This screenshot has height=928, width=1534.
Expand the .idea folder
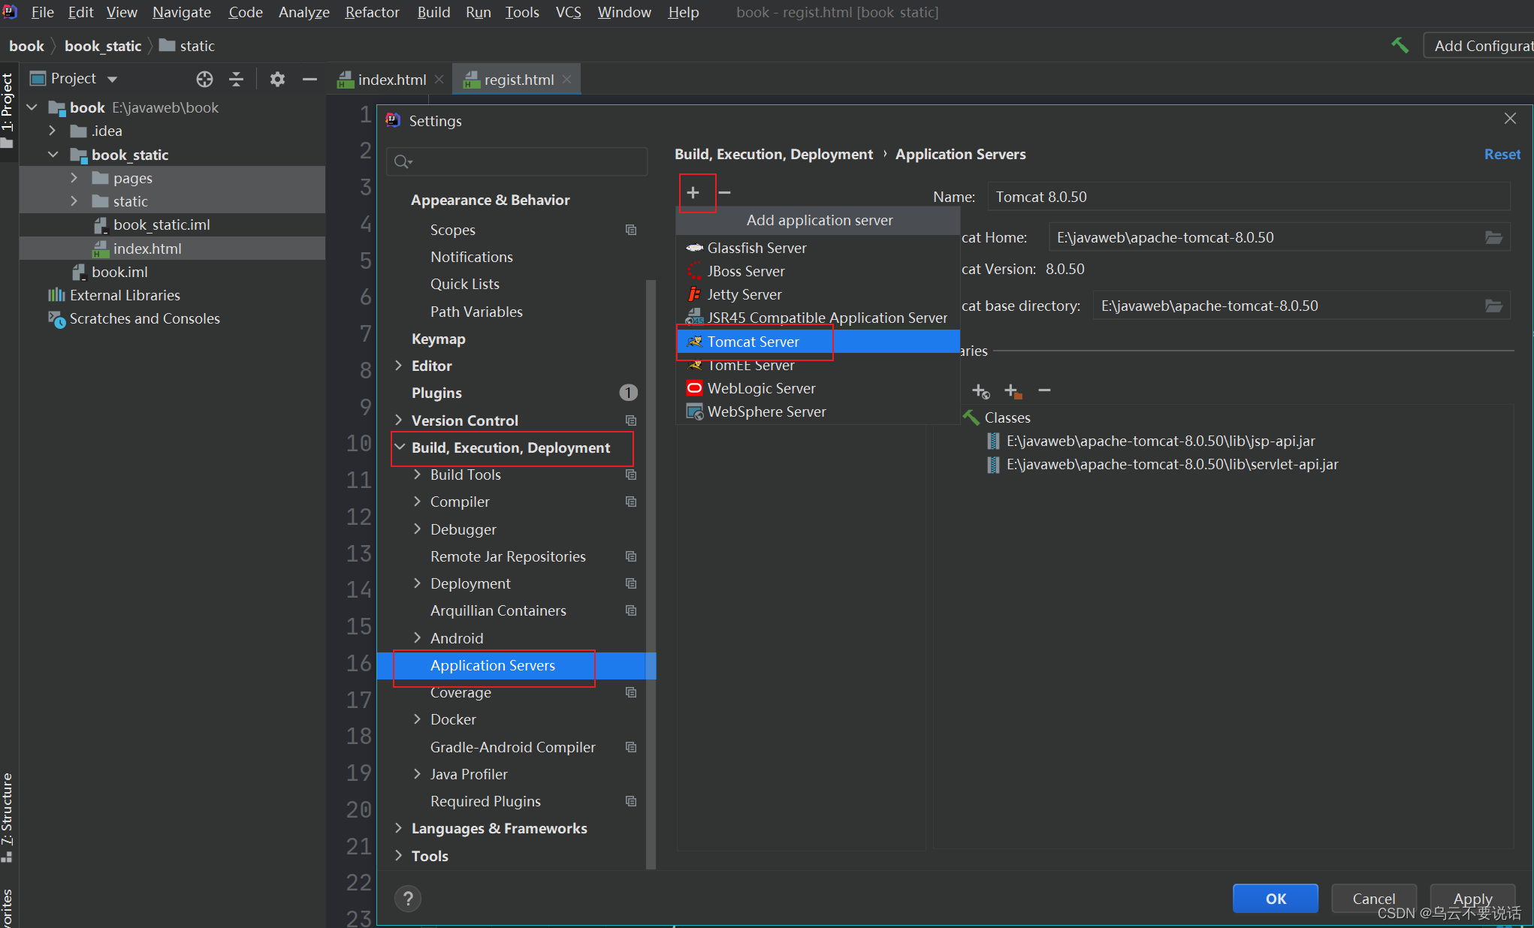coord(52,131)
